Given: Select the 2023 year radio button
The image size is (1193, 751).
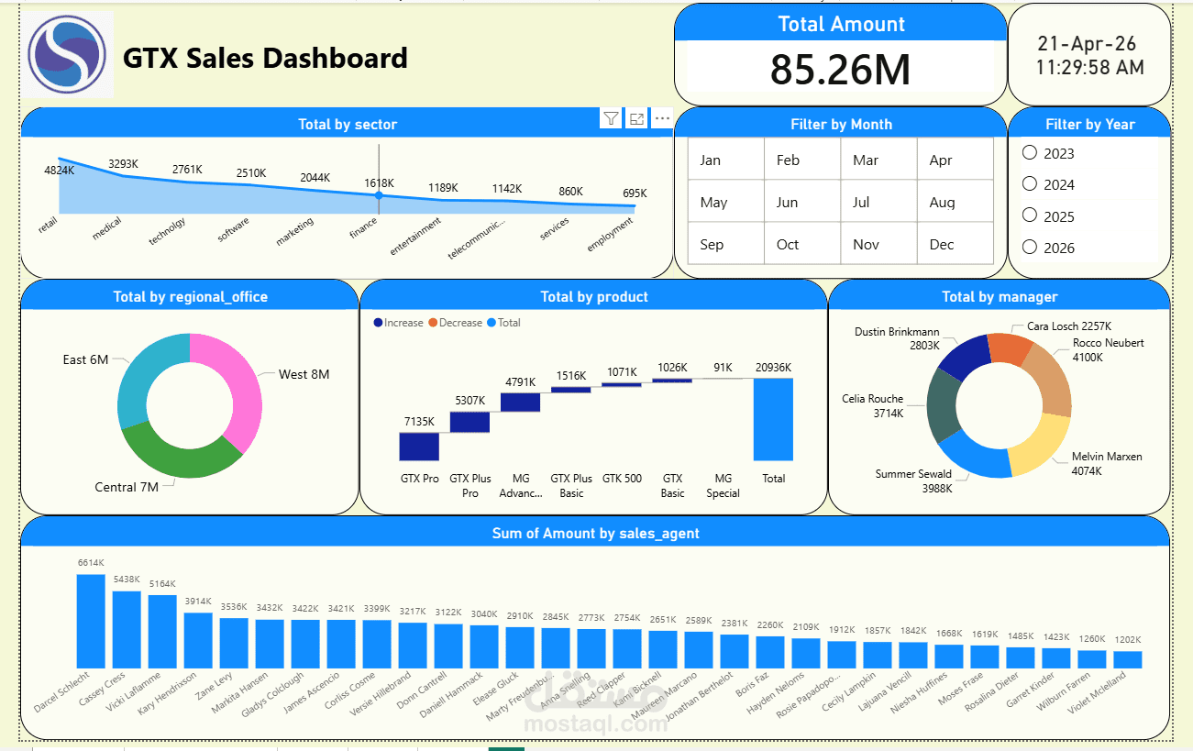Looking at the screenshot, I should [x=1030, y=153].
